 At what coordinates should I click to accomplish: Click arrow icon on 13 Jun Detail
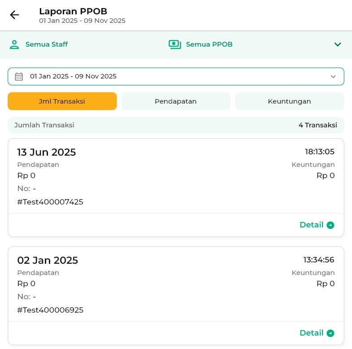(x=330, y=225)
